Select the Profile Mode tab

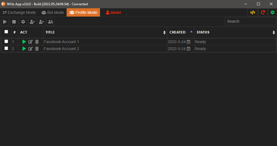pyautogui.click(x=83, y=12)
